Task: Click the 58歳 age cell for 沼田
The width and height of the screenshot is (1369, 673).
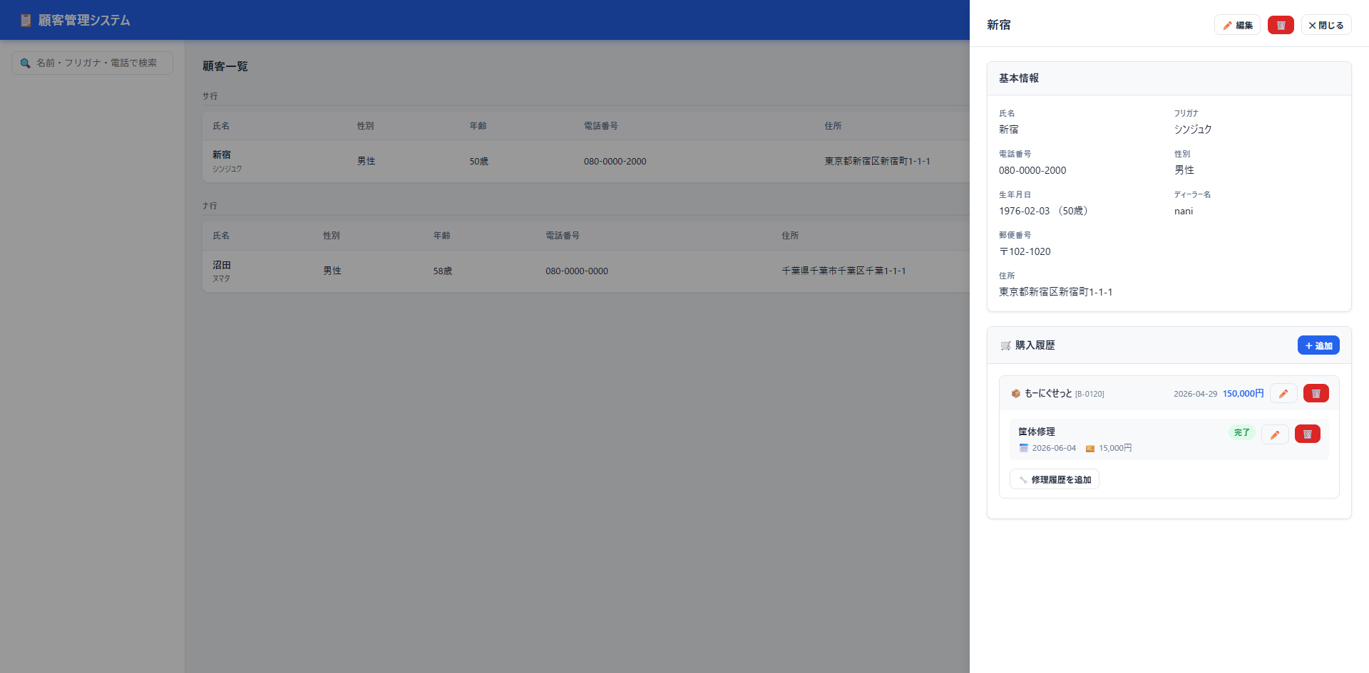Action: point(443,271)
